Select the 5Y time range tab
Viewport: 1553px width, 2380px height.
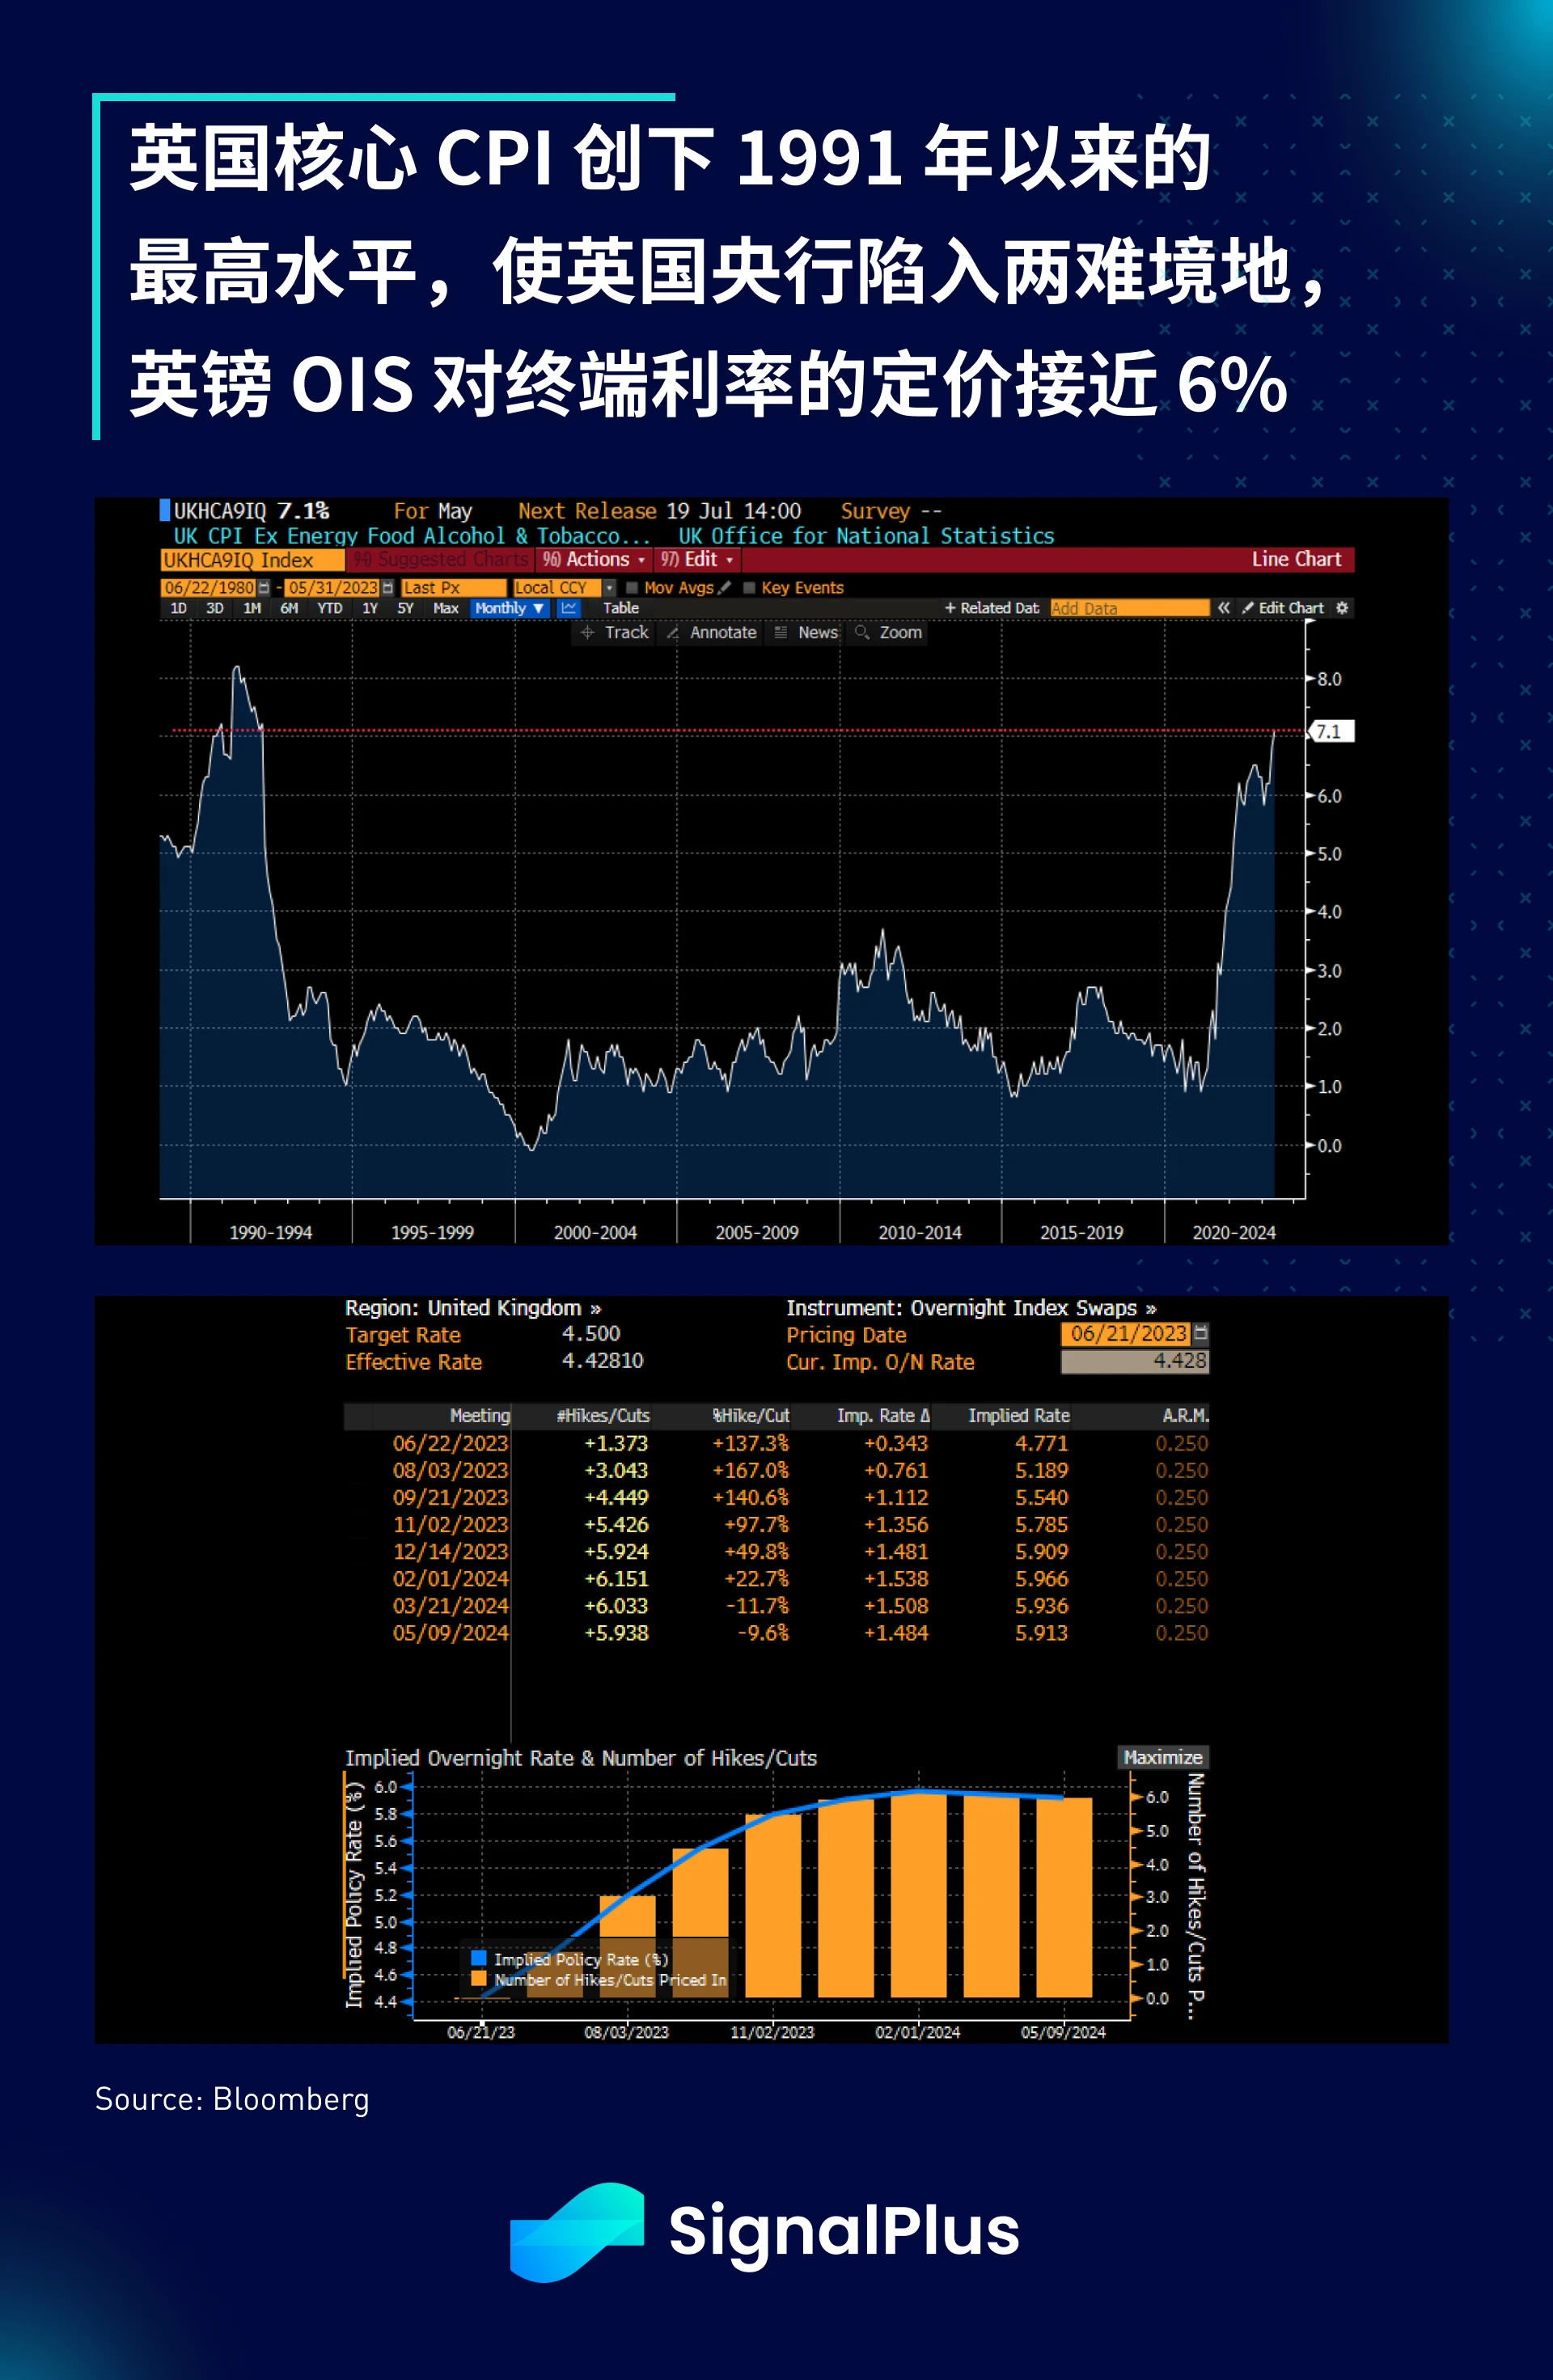coord(405,608)
